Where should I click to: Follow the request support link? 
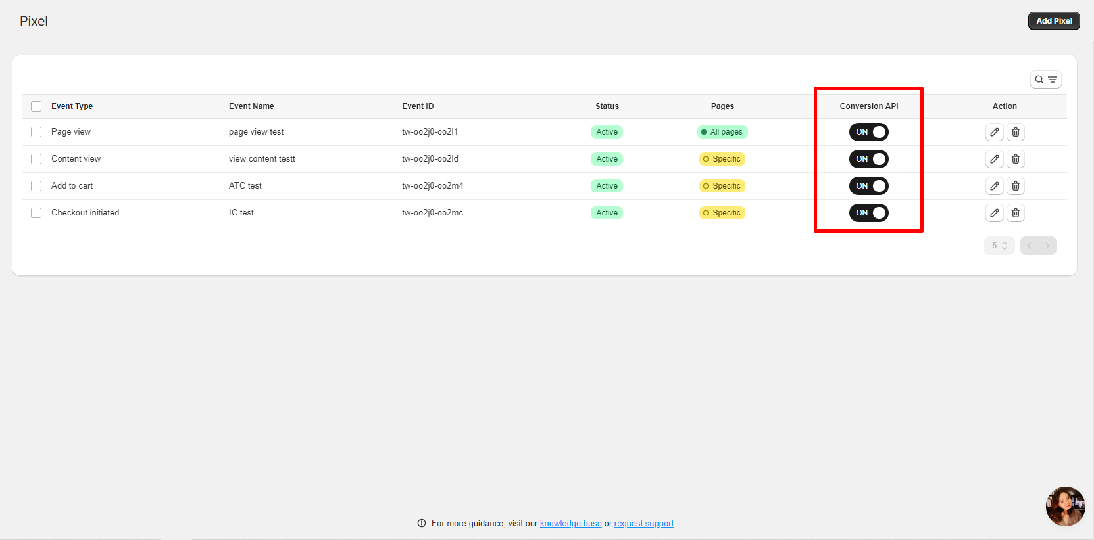[x=643, y=524]
